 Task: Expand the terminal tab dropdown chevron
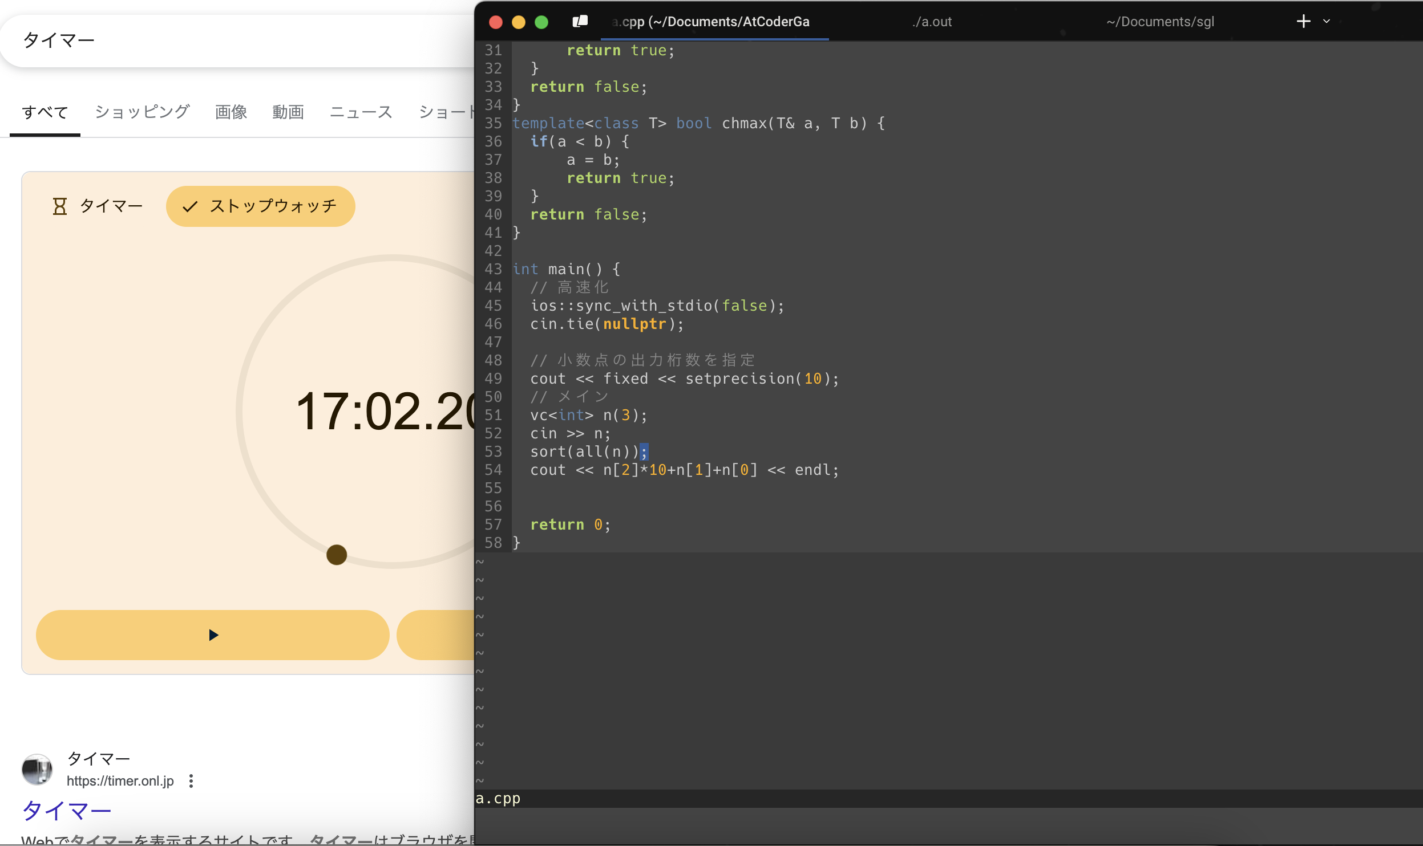[1327, 22]
